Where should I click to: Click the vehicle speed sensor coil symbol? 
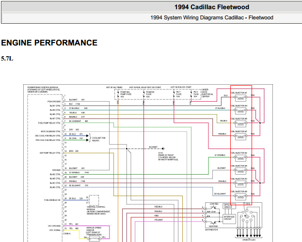pos(94,239)
